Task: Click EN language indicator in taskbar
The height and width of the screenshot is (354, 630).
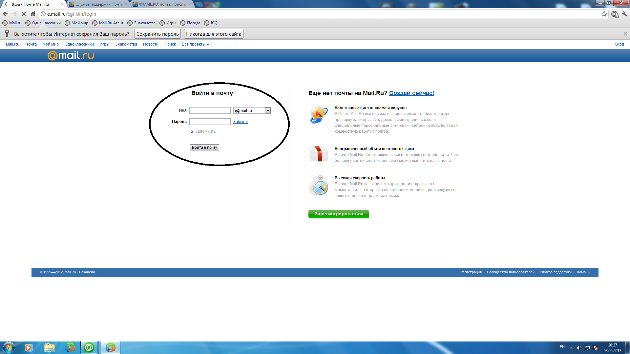Action: tap(562, 347)
